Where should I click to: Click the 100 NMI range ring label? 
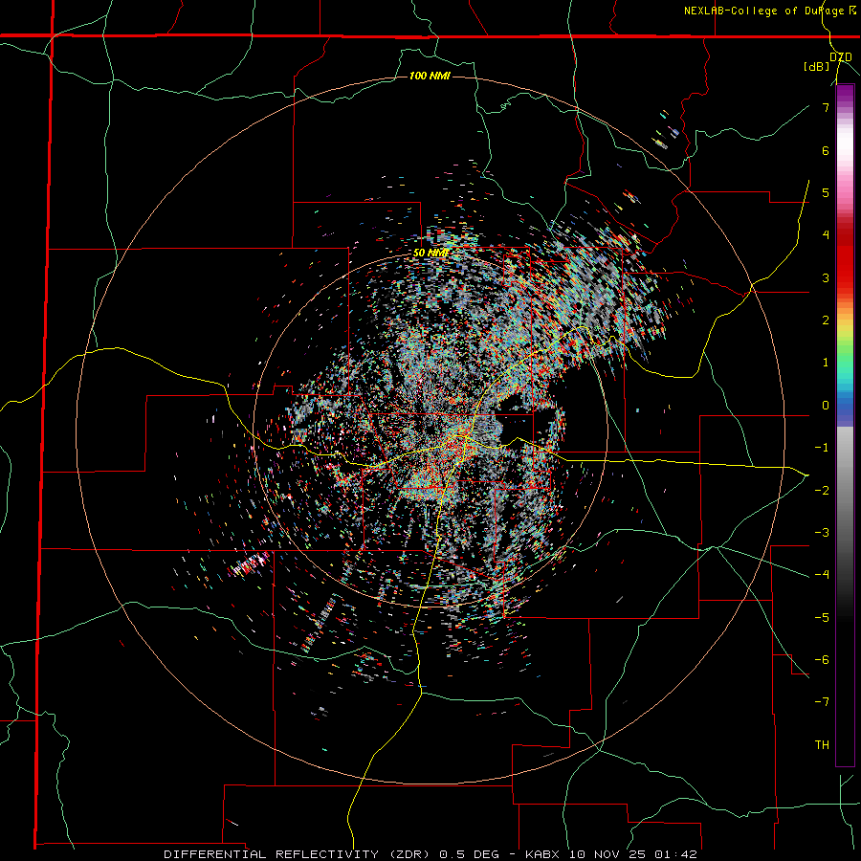point(430,76)
